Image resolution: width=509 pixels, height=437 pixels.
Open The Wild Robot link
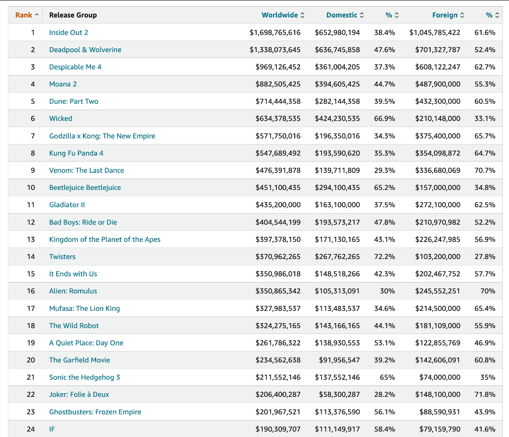74,326
